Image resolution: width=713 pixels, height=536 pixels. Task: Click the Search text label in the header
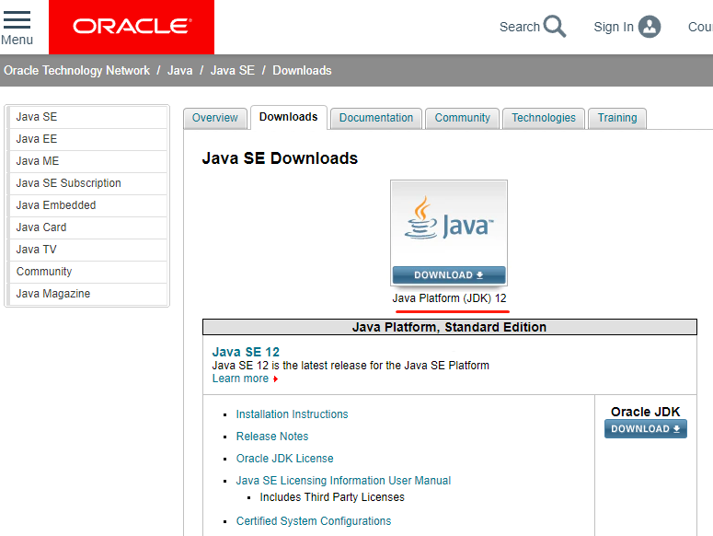click(519, 27)
